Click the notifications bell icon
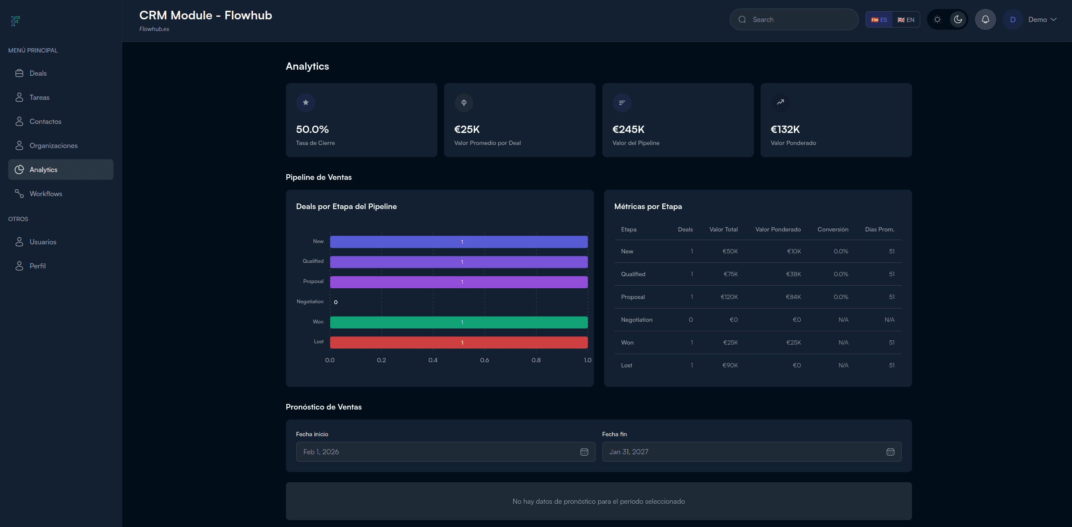 click(985, 19)
